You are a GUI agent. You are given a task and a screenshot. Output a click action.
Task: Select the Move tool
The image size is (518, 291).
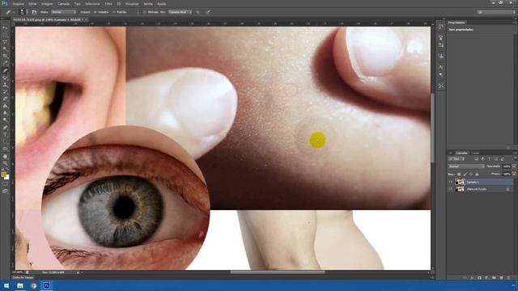coord(5,27)
